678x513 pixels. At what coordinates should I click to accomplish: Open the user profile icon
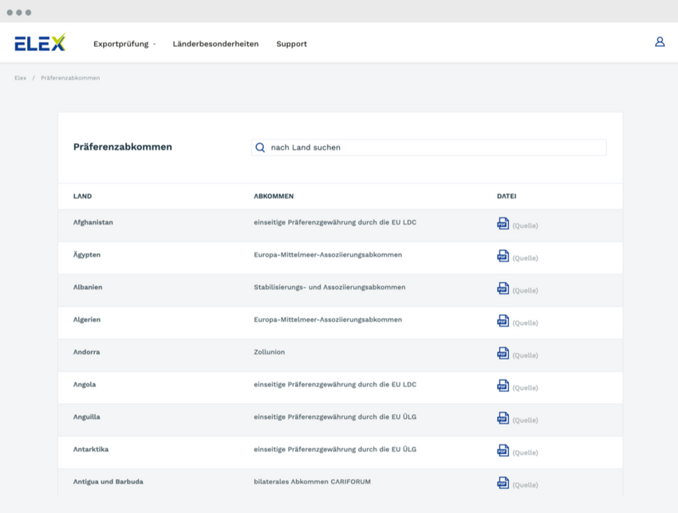click(x=660, y=42)
